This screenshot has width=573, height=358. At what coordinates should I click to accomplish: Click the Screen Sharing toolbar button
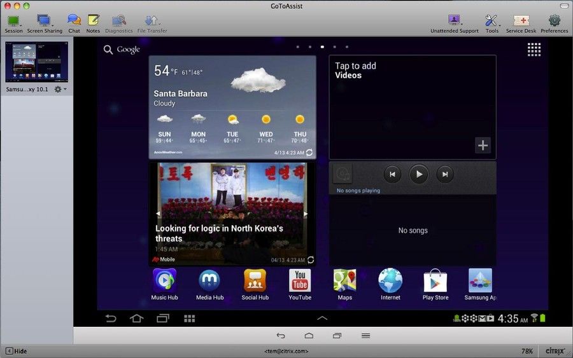click(45, 24)
